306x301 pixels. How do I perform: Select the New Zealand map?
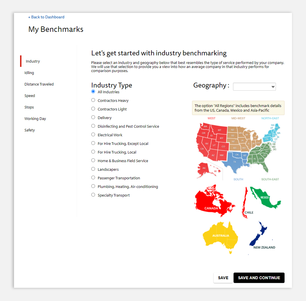click(x=258, y=234)
